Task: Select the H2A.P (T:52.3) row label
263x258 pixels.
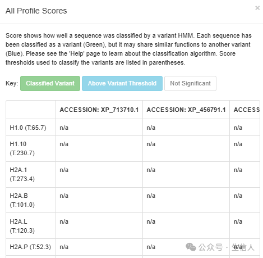Action: [31, 247]
